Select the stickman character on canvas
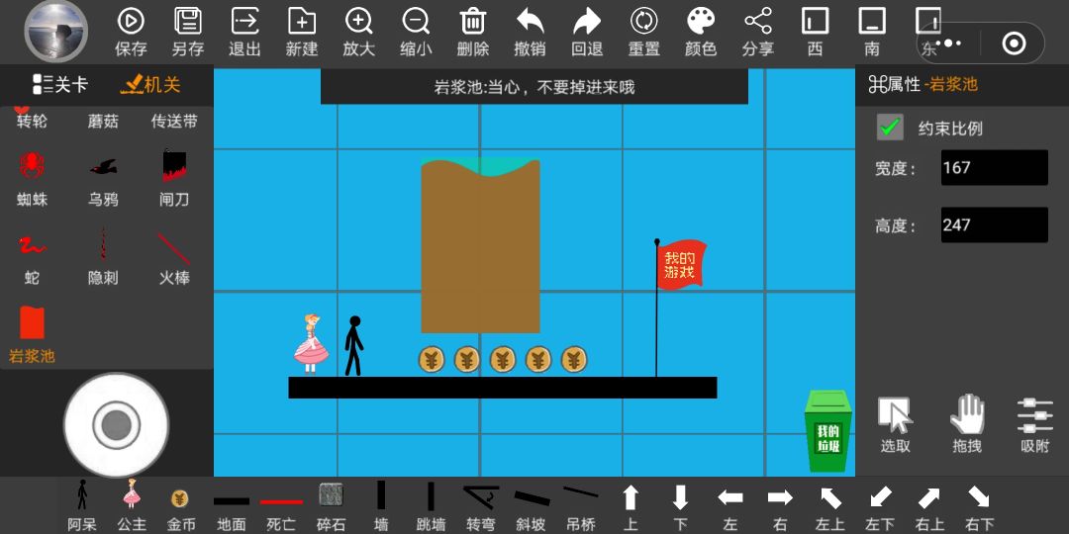Viewport: 1069px width, 534px height. pyautogui.click(x=353, y=345)
